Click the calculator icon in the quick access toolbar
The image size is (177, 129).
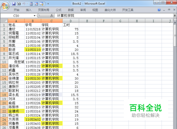pyautogui.click(x=31, y=4)
